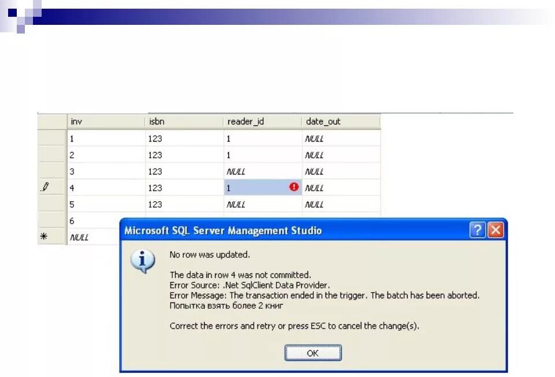This screenshot has height=377, width=555.
Task: Click the OK button in the dialog
Action: pos(313,353)
